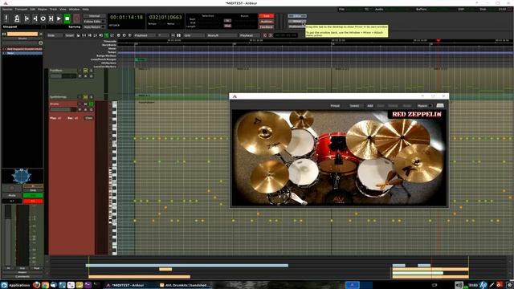Open the Region menu
Screen dimensions: 514x289
tap(43, 9)
